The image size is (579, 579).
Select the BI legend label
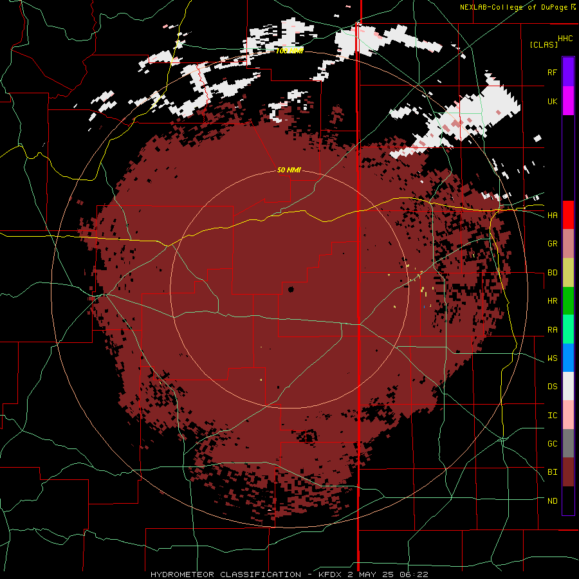(x=552, y=472)
